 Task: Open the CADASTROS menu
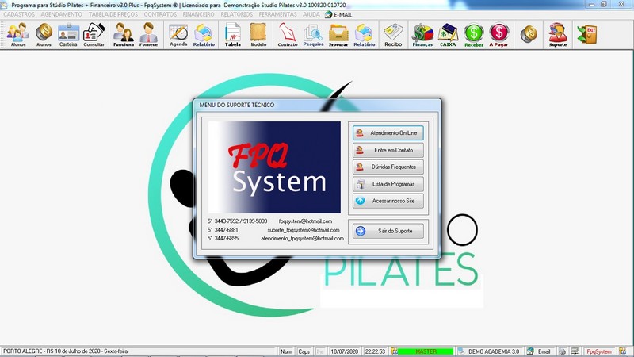click(19, 14)
